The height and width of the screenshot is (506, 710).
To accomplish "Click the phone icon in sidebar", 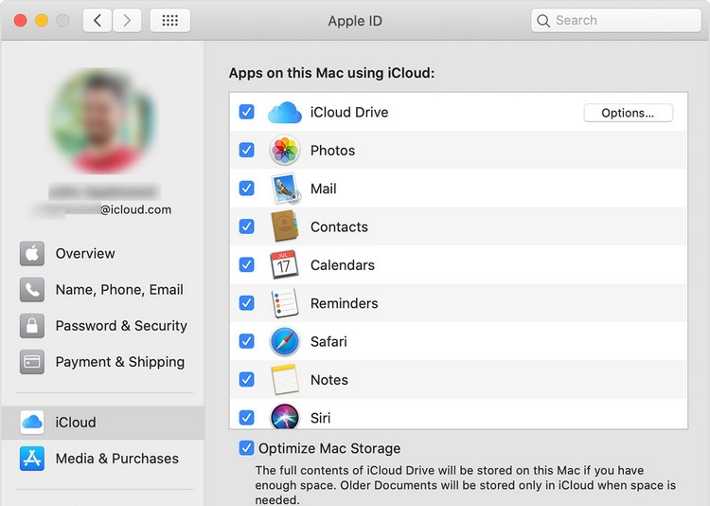I will 31,290.
